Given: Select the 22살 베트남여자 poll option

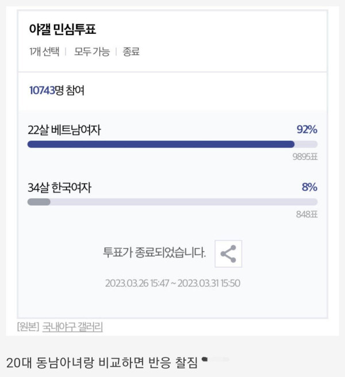Looking at the screenshot, I should (x=64, y=130).
